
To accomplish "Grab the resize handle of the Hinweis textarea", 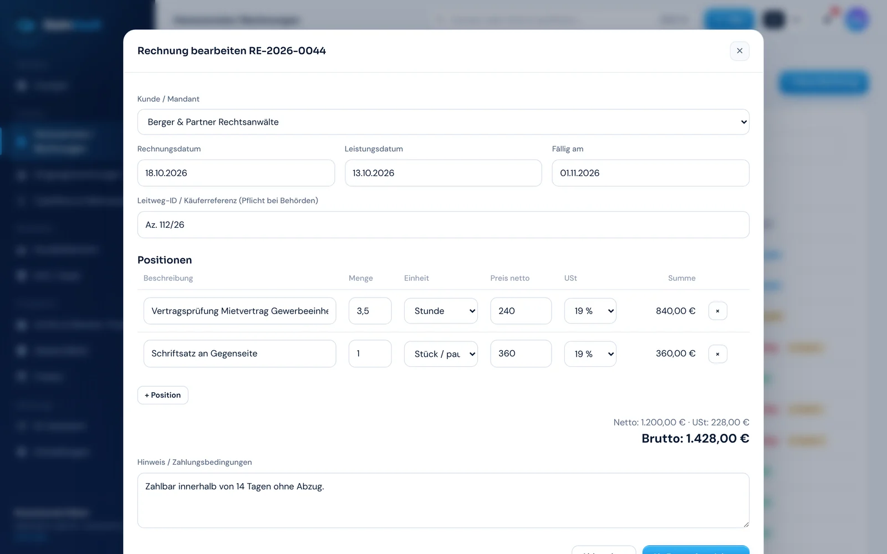I will [x=746, y=524].
